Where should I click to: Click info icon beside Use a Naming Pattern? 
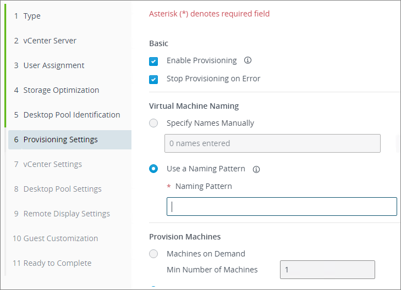(256, 169)
